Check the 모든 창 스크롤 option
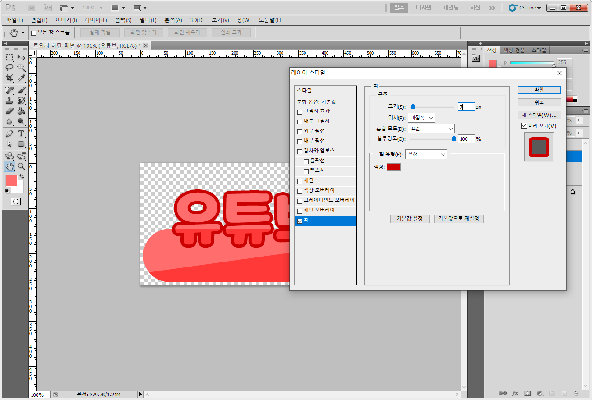 (33, 33)
